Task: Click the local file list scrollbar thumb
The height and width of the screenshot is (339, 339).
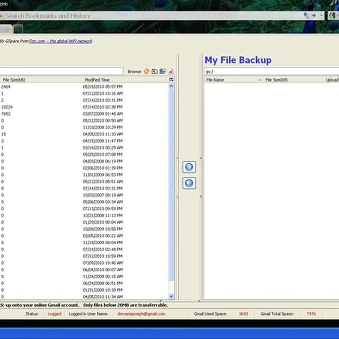Action: point(171,185)
